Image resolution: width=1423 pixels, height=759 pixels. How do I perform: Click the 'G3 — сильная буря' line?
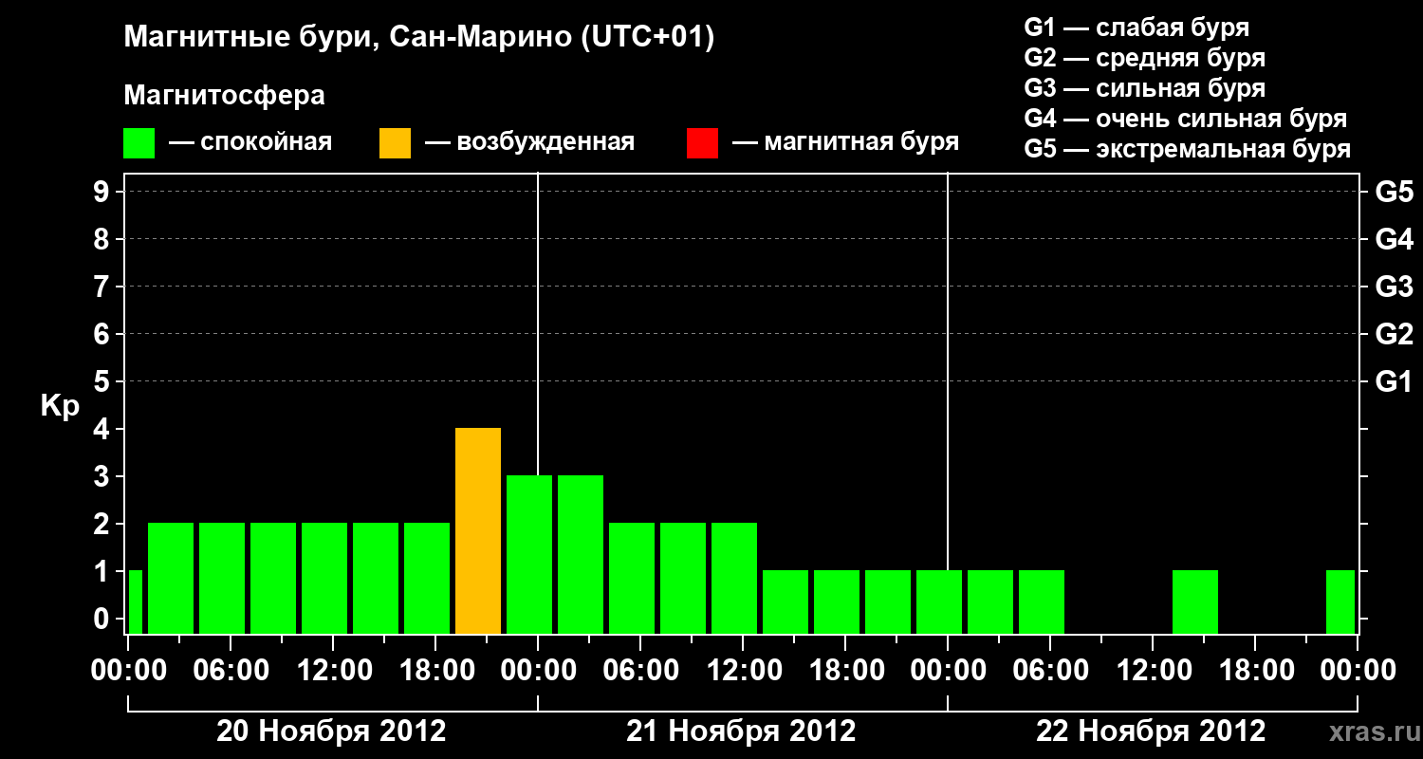(1144, 88)
